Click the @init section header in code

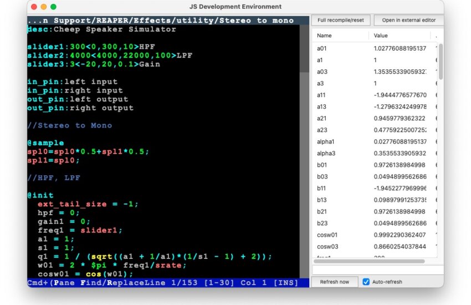tap(40, 196)
